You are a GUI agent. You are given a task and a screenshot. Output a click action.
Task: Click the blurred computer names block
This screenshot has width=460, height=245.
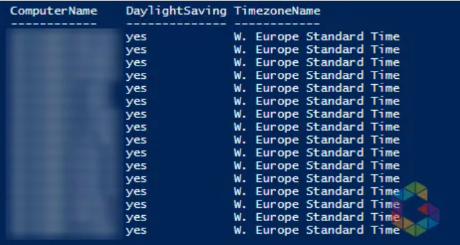[63, 133]
